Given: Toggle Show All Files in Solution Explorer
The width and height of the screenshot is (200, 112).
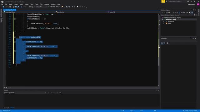Looking at the screenshot, I should coord(184,12).
